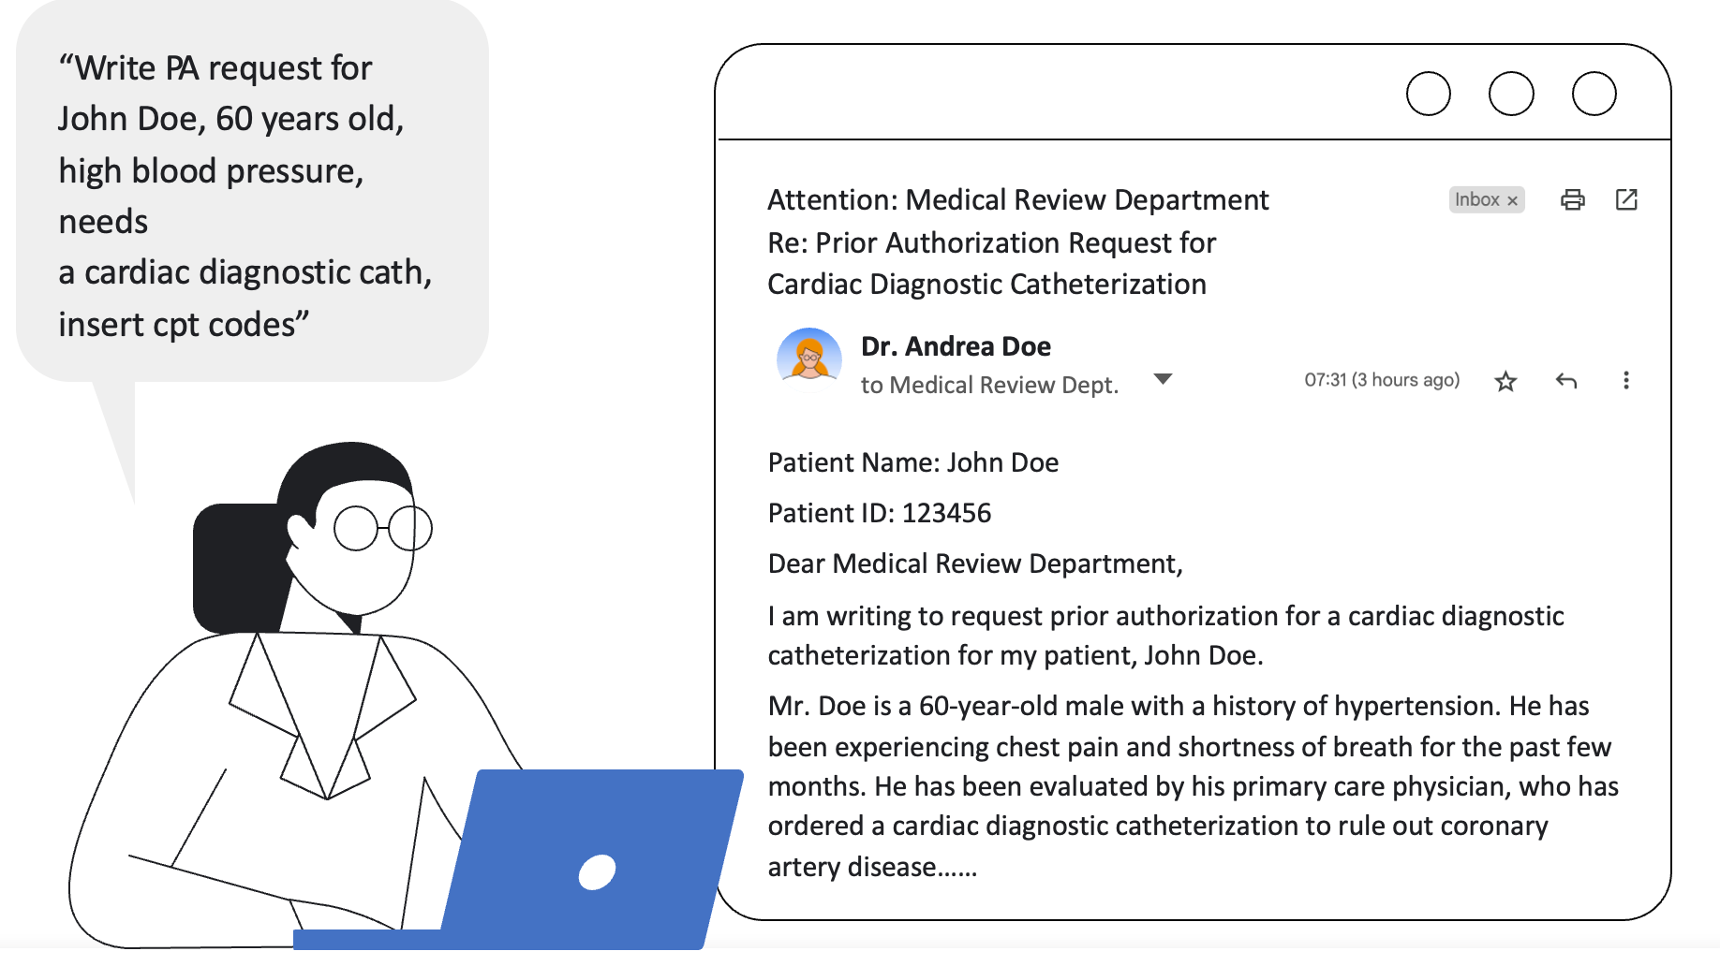Click the speech bubble prompt text
Image resolution: width=1720 pixels, height=966 pixels.
click(x=245, y=197)
